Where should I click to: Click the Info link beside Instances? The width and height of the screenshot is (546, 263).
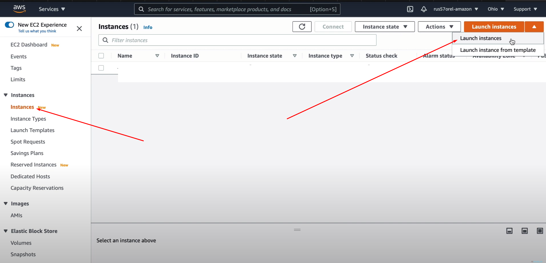(x=148, y=27)
